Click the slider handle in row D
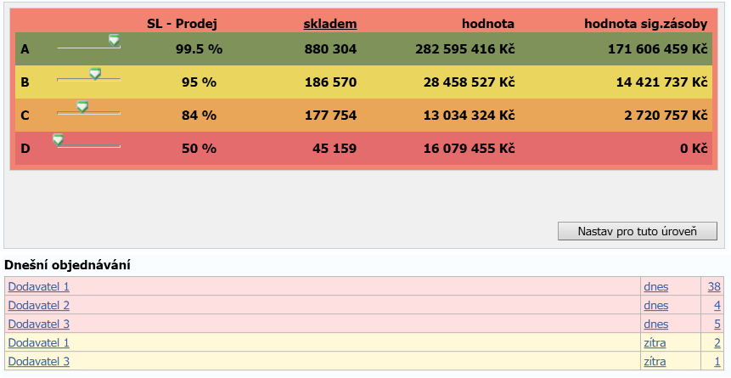The image size is (731, 378). pos(58,139)
